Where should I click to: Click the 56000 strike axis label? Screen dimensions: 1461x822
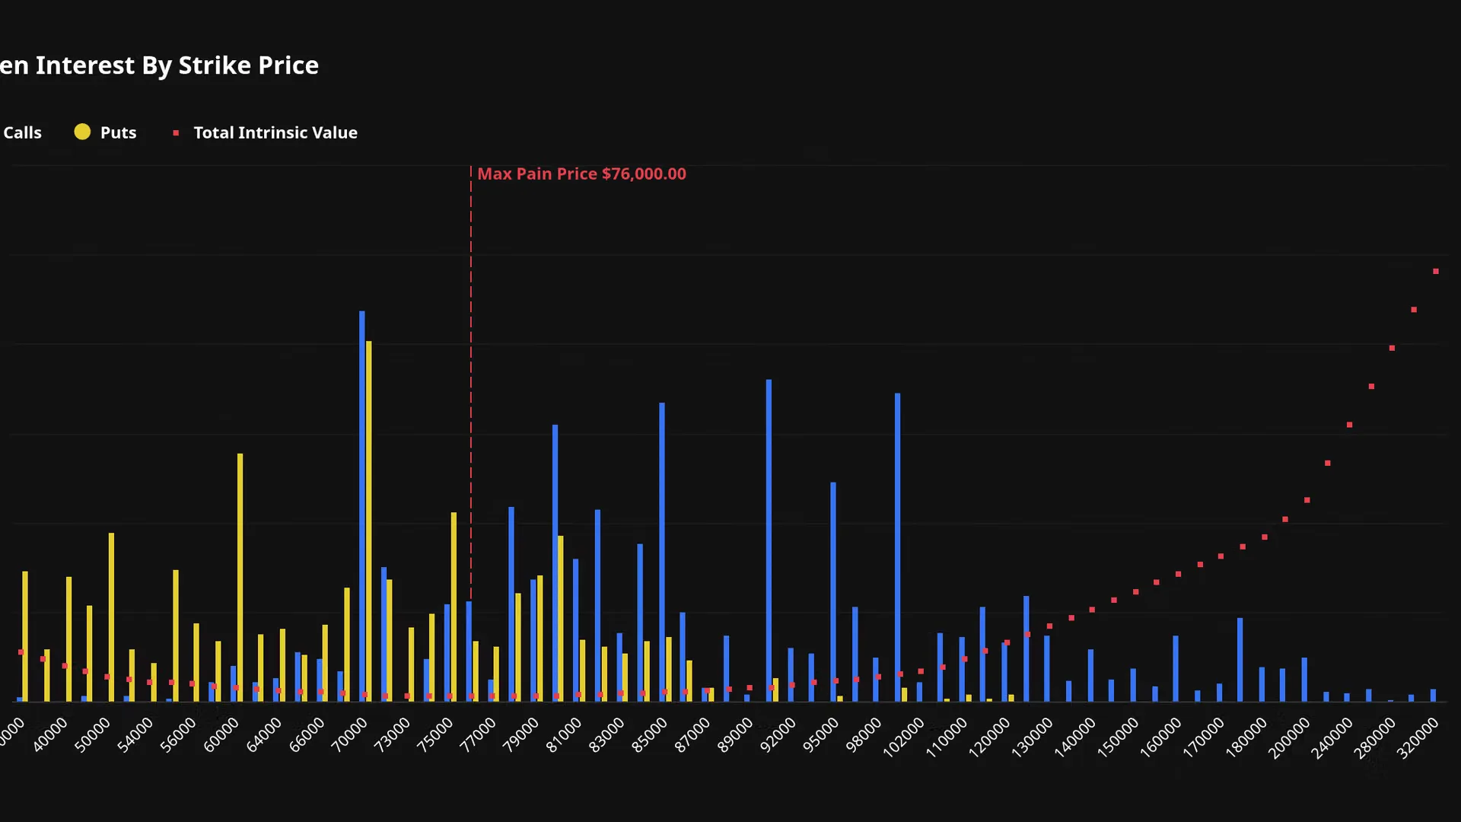coord(178,735)
